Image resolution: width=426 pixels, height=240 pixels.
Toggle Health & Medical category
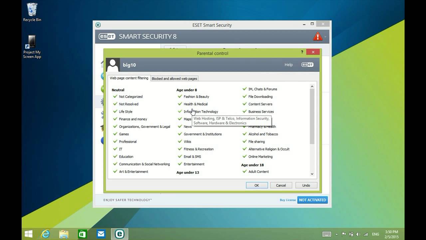coord(180,104)
